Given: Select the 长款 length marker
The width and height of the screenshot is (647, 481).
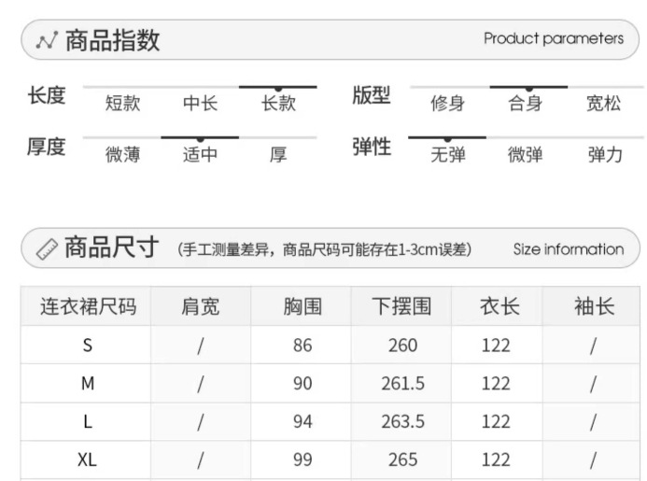Looking at the screenshot, I should point(278,103).
